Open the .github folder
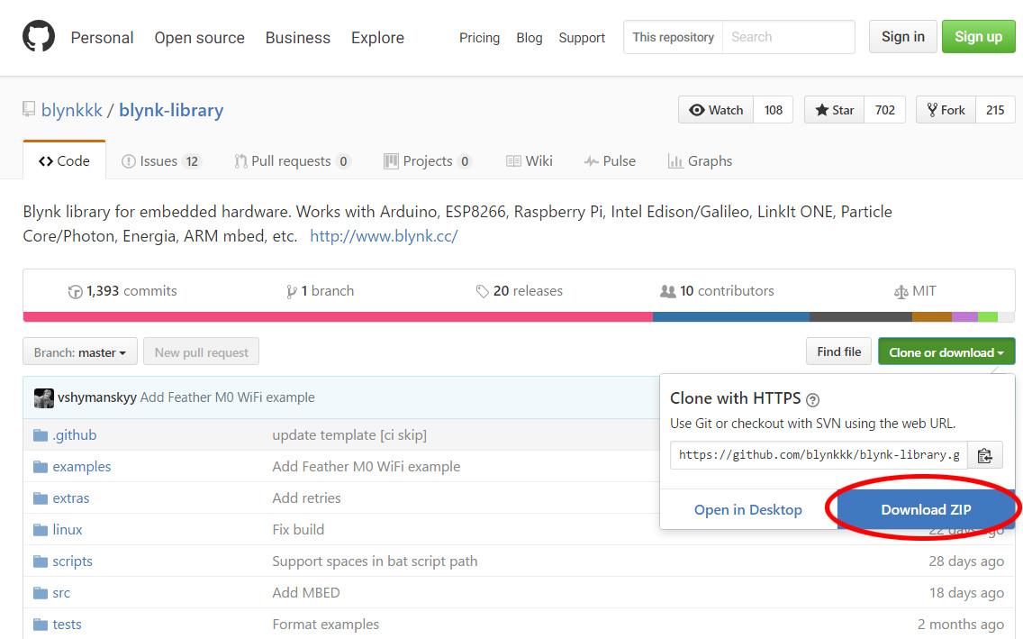 click(74, 435)
